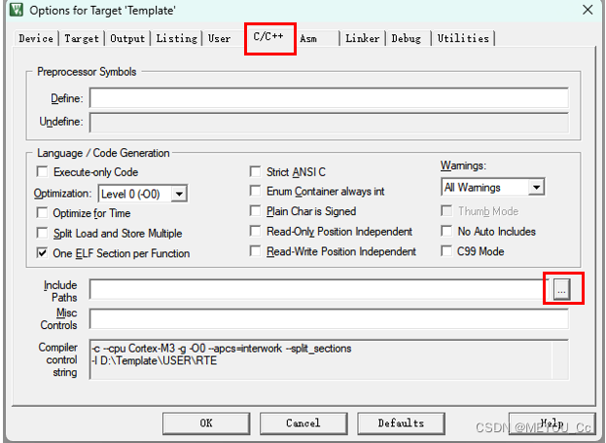Select the C/C++ tab
This screenshot has width=606, height=443.
coord(268,36)
